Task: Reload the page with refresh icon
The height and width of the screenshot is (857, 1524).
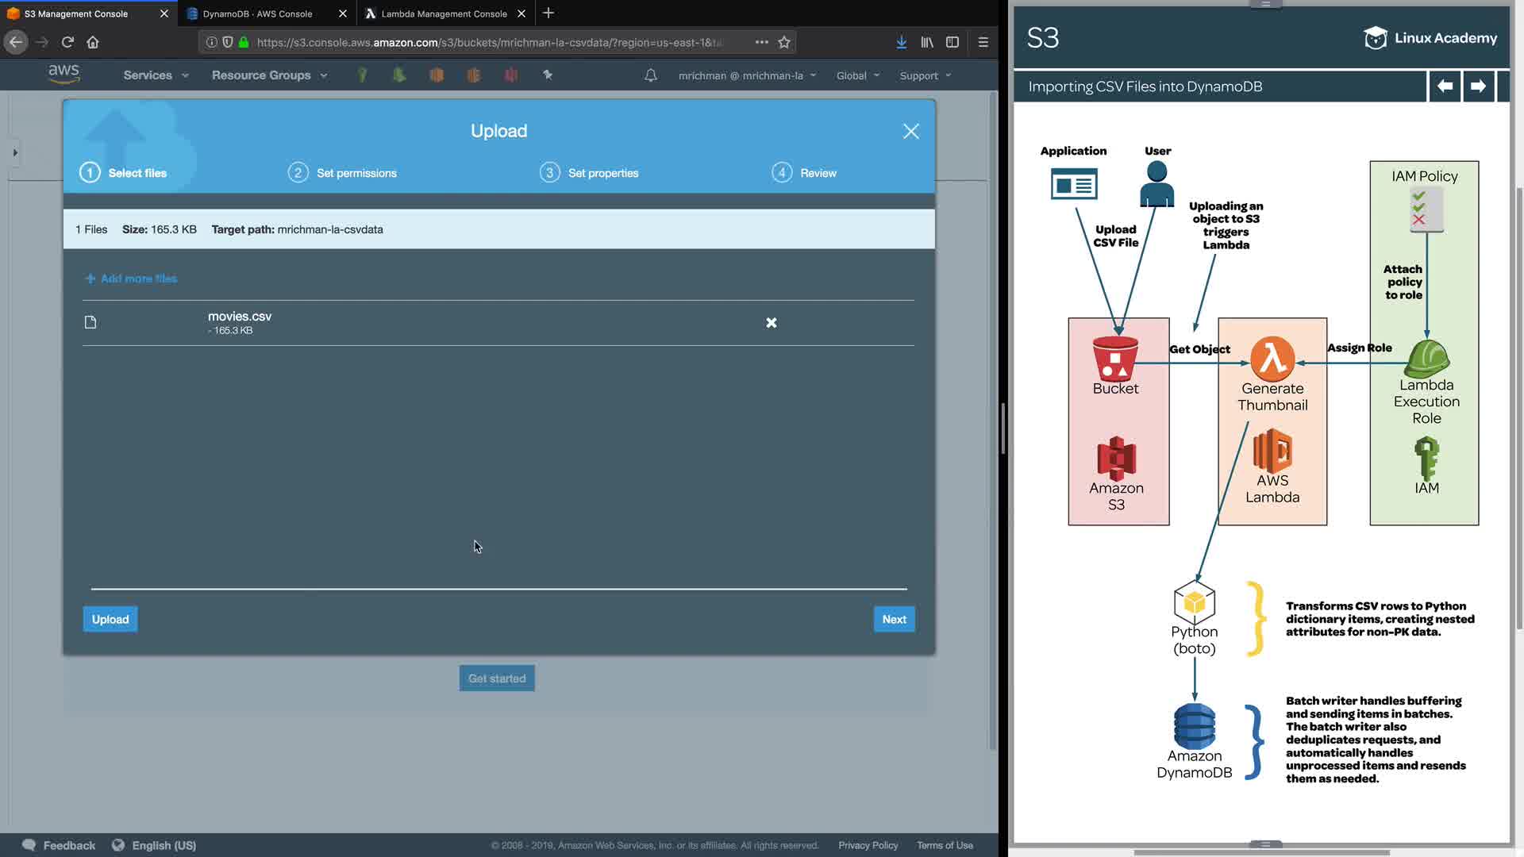Action: click(67, 42)
